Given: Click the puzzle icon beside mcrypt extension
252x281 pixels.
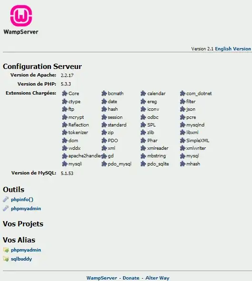Looking at the screenshot, I should tap(65, 117).
